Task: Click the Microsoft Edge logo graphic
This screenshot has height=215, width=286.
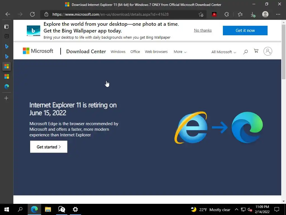Action: pos(247,127)
